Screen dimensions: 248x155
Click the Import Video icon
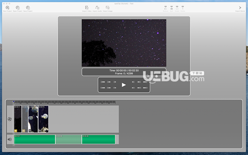[87, 7]
